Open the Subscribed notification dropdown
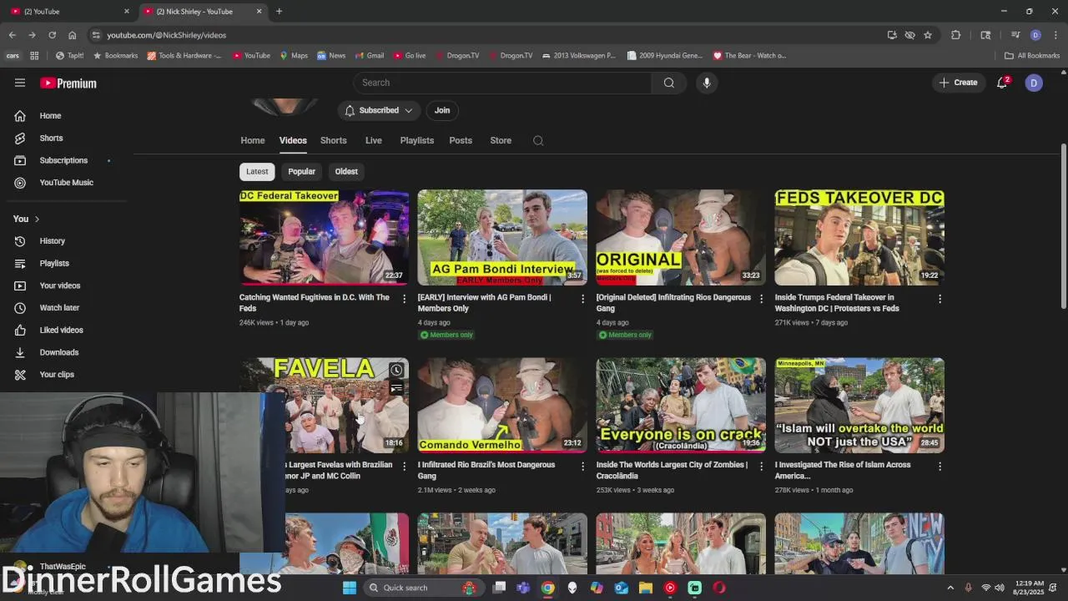 pos(379,110)
